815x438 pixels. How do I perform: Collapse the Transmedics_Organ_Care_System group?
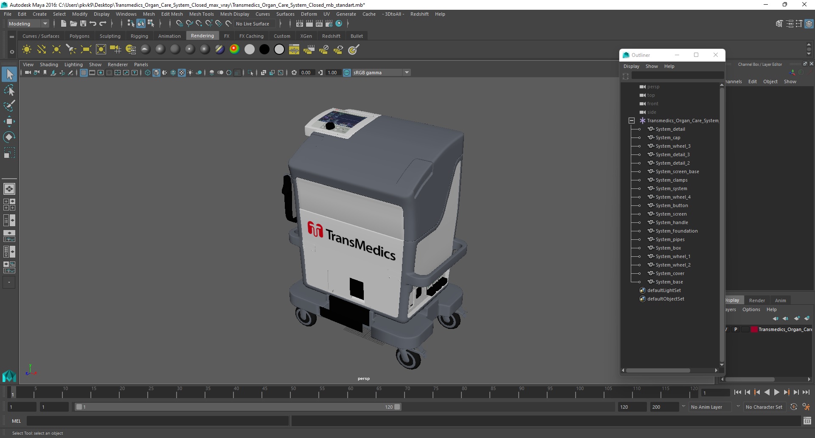631,121
